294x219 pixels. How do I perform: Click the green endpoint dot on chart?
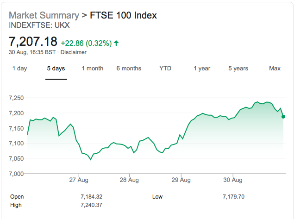coord(283,117)
